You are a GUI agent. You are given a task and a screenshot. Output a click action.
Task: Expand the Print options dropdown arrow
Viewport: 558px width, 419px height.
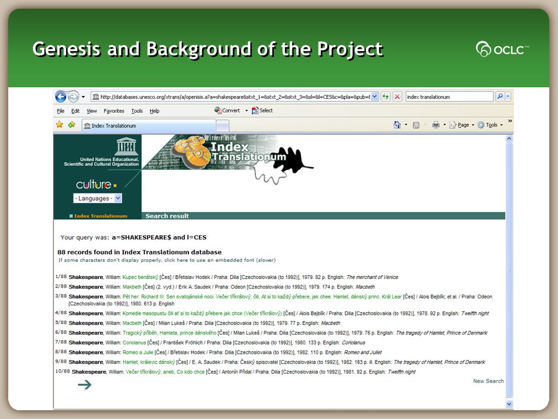coord(445,125)
